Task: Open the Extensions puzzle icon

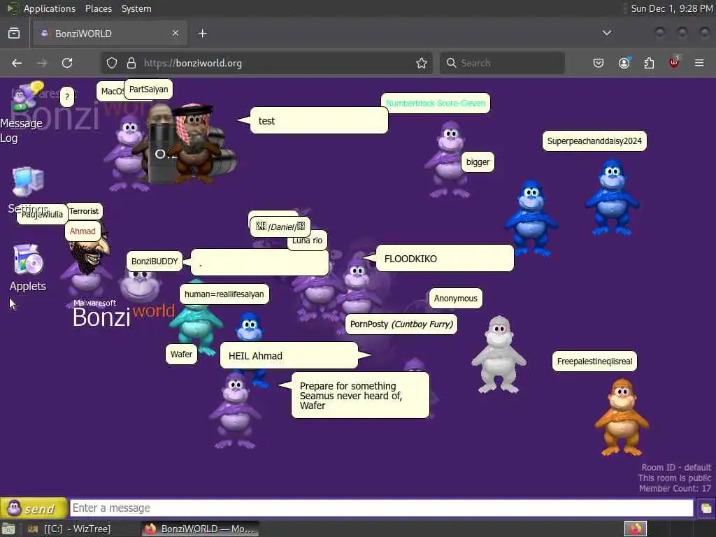Action: (x=649, y=63)
